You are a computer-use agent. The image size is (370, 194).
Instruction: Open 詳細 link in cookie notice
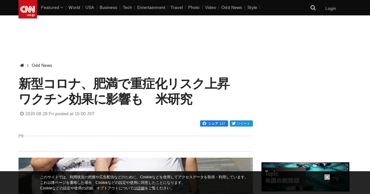point(141,188)
